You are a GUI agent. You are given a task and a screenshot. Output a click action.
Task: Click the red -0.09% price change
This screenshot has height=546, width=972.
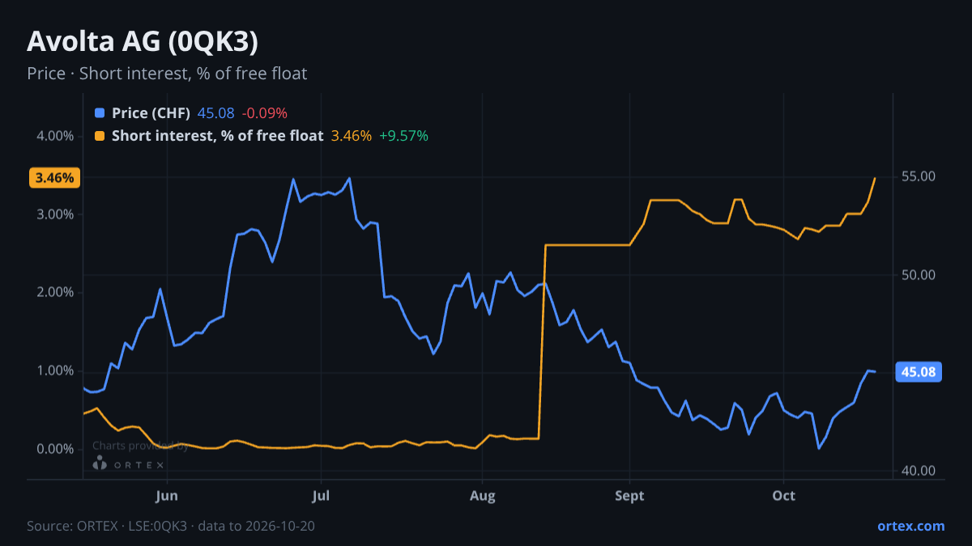(265, 113)
